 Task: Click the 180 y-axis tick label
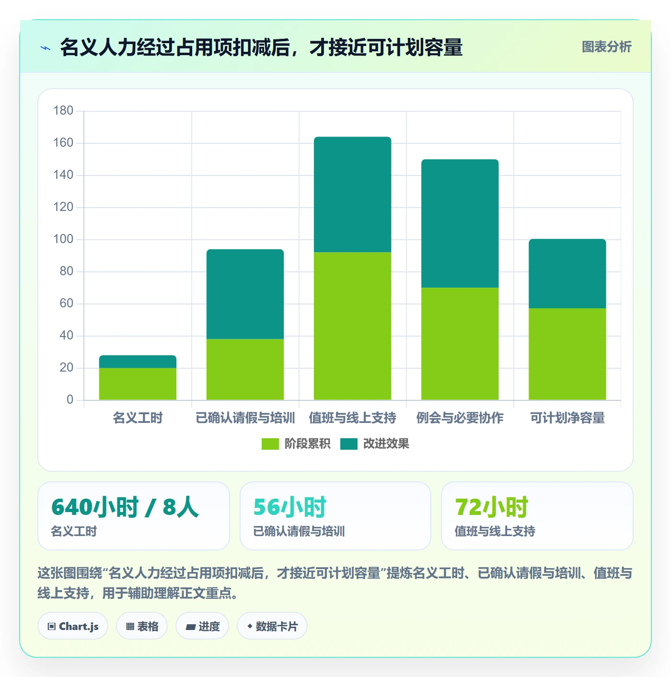coord(63,111)
